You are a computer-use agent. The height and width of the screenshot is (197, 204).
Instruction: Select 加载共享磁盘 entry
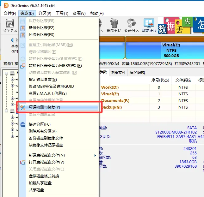[x=59, y=183]
